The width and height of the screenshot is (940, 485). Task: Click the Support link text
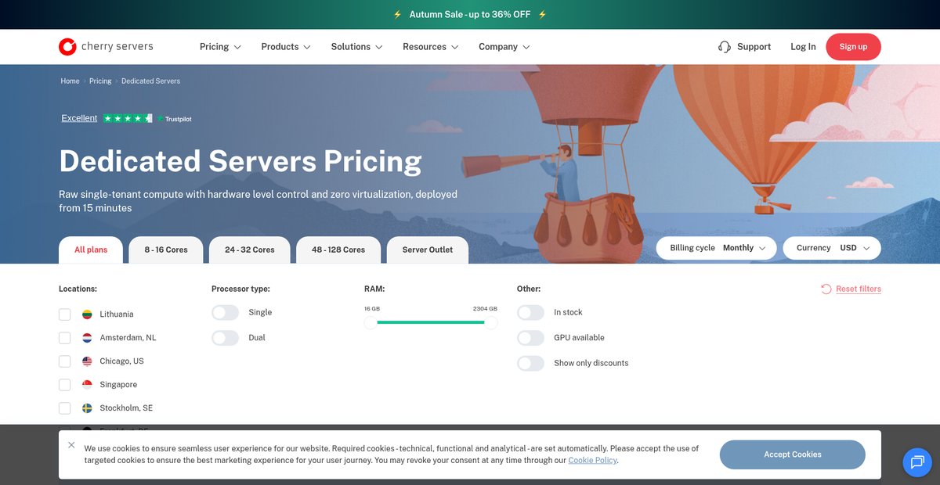(x=754, y=47)
